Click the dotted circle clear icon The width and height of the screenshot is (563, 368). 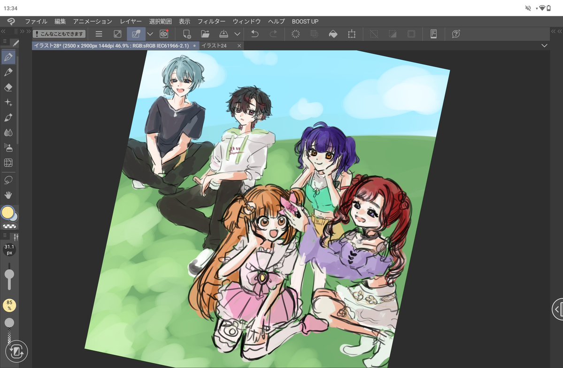[295, 34]
